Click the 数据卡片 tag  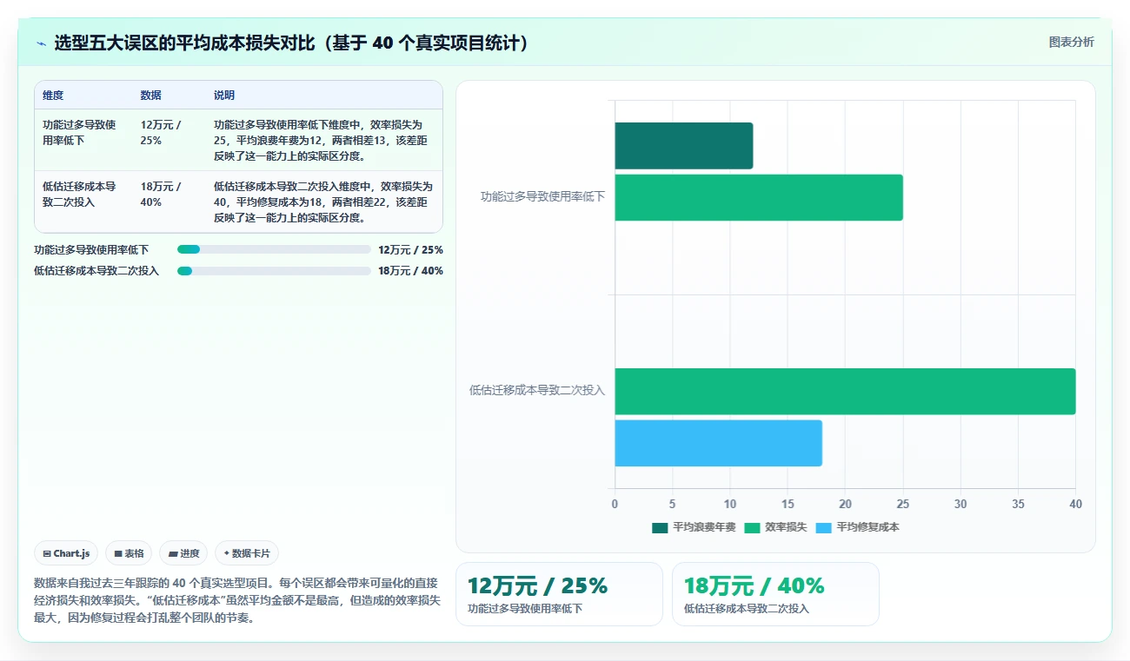tap(247, 553)
